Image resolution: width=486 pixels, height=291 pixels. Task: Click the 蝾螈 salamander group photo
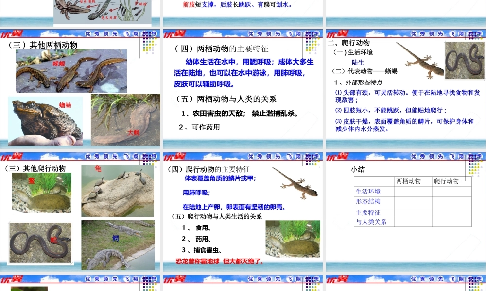click(71, 70)
